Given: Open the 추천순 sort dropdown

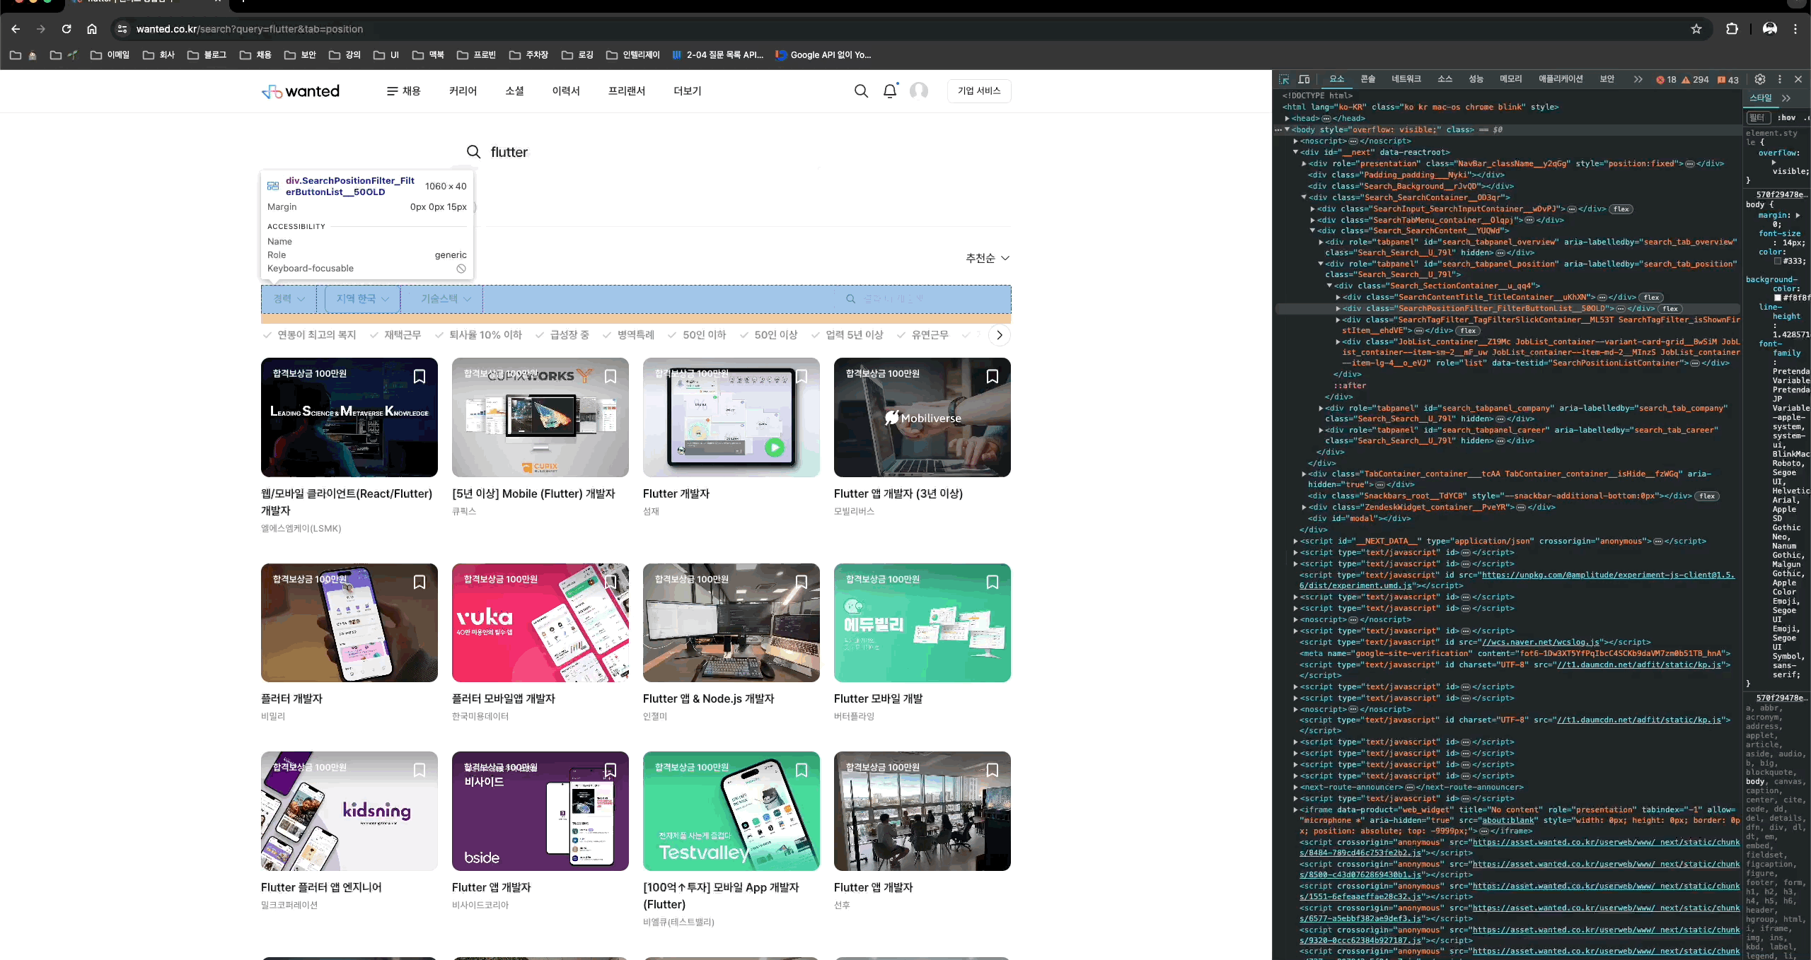Looking at the screenshot, I should [x=988, y=258].
